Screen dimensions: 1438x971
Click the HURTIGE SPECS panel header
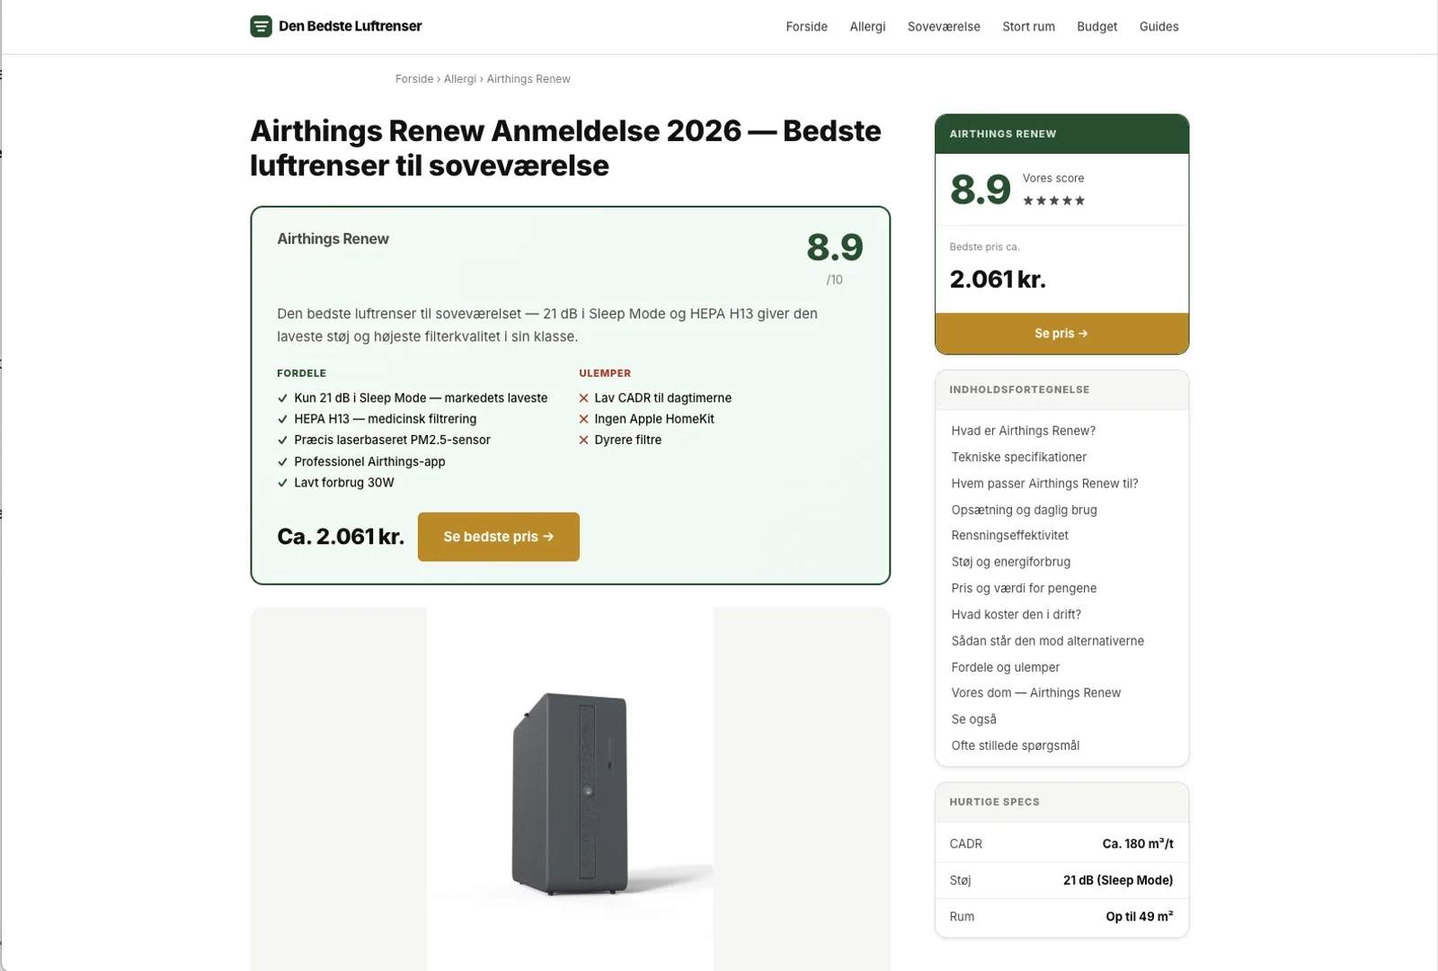click(x=1061, y=802)
